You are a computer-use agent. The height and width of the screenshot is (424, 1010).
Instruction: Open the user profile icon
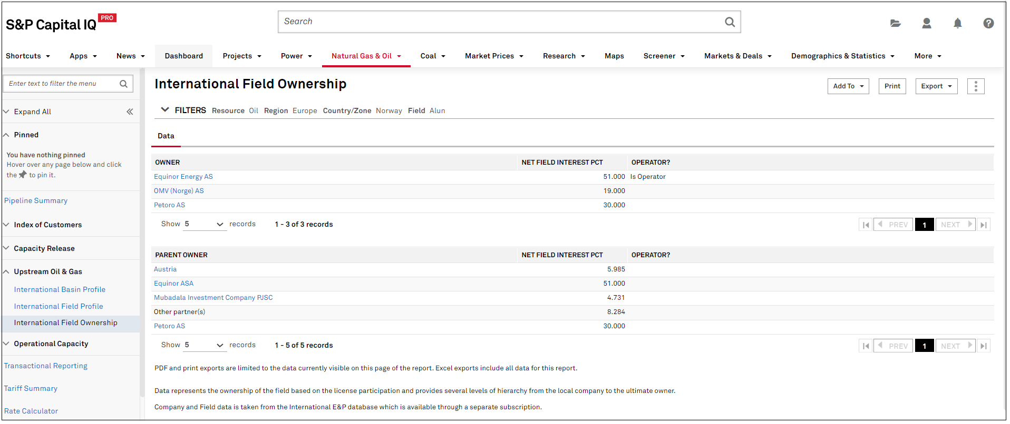(x=926, y=23)
